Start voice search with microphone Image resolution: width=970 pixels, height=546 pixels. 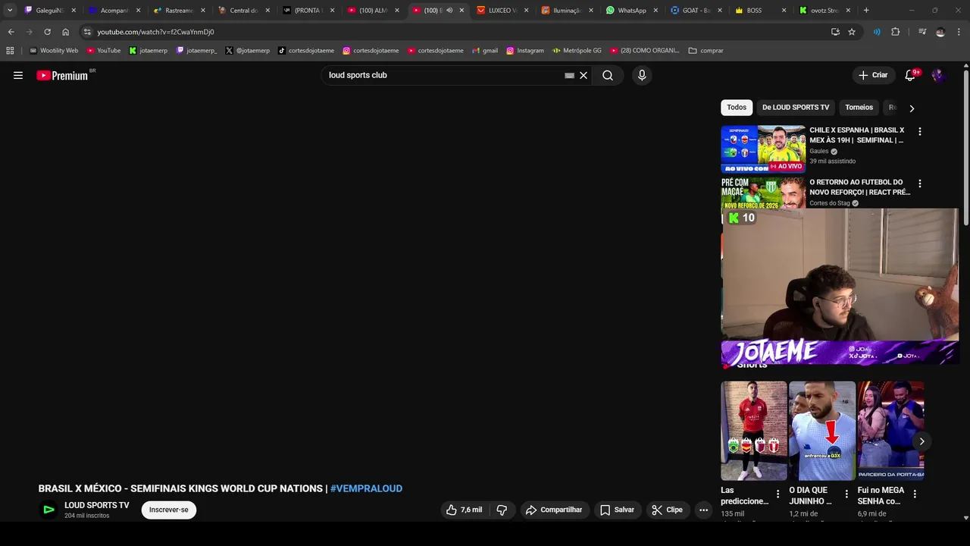point(642,75)
